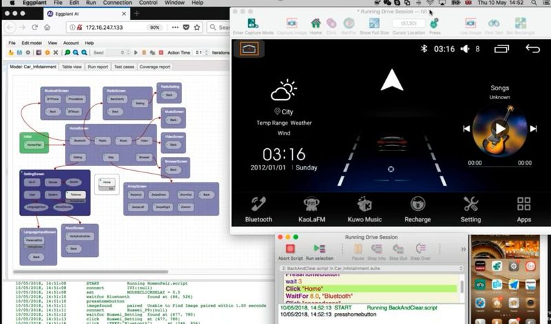
Task: Open the Apps grid
Action: (x=523, y=209)
